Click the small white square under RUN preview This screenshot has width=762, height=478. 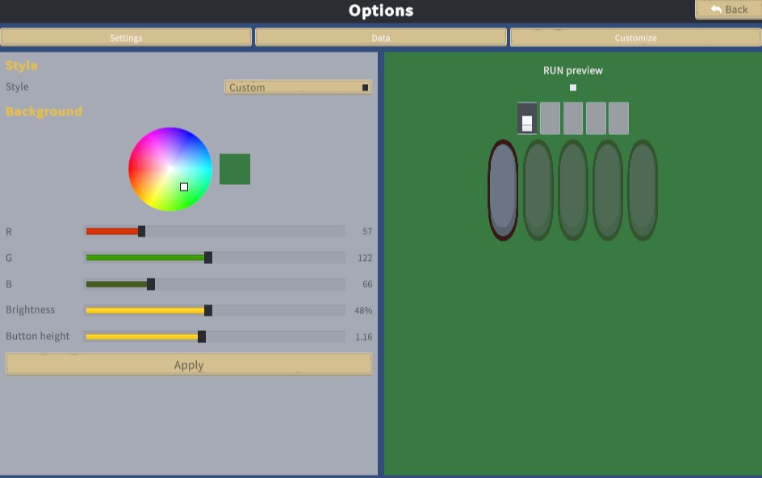573,87
